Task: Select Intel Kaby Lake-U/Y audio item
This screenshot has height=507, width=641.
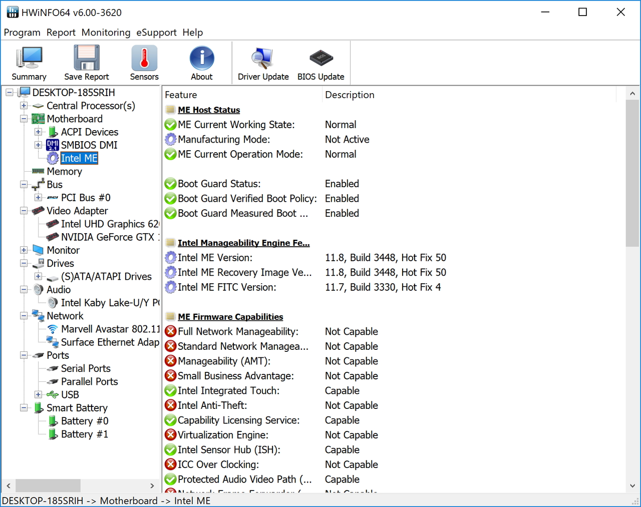Action: click(110, 303)
